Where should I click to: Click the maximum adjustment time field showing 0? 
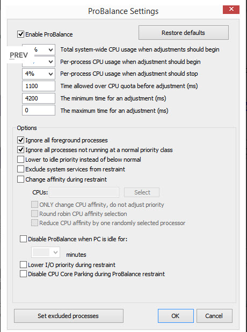coord(39,110)
